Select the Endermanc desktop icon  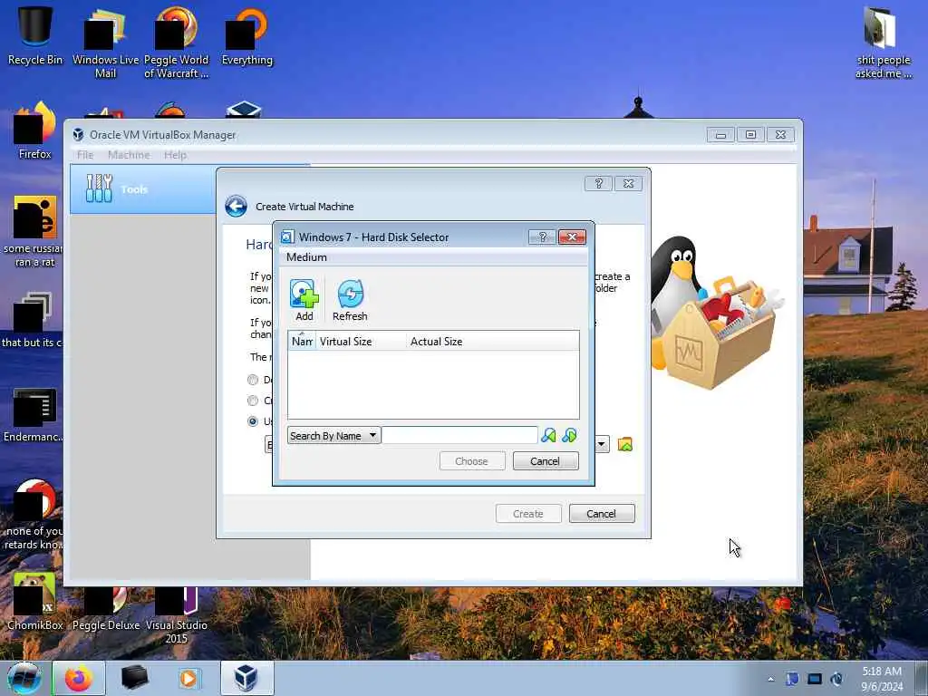pyautogui.click(x=34, y=415)
